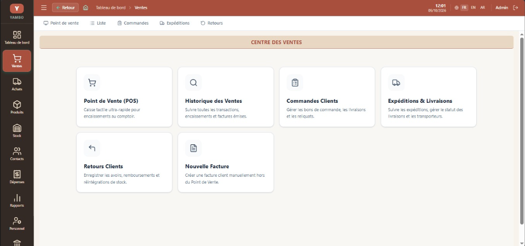Screen dimensions: 525x246
Task: Click document icon on Nouvelle Facture card
Action: (193, 148)
